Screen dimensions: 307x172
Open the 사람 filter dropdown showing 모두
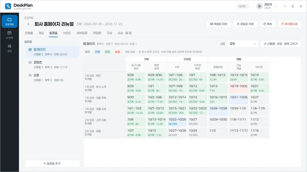(243, 44)
